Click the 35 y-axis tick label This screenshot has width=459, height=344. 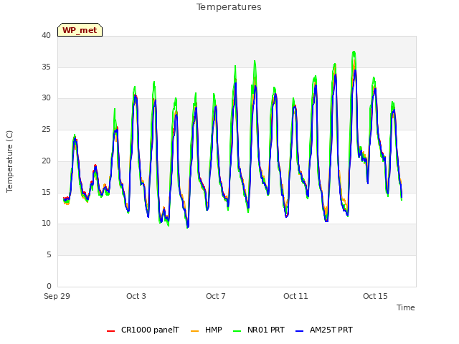(46, 67)
